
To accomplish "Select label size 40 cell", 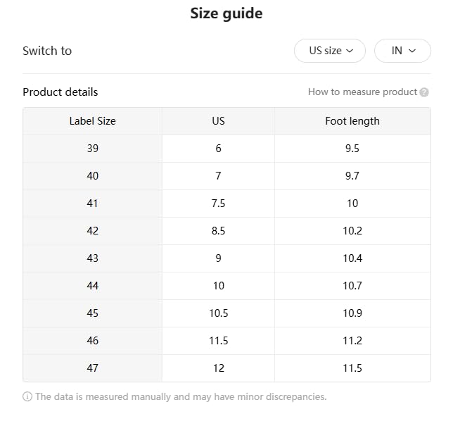I will (92, 176).
